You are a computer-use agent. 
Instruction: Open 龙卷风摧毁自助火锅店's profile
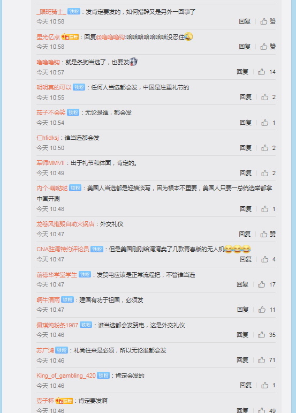coord(65,224)
